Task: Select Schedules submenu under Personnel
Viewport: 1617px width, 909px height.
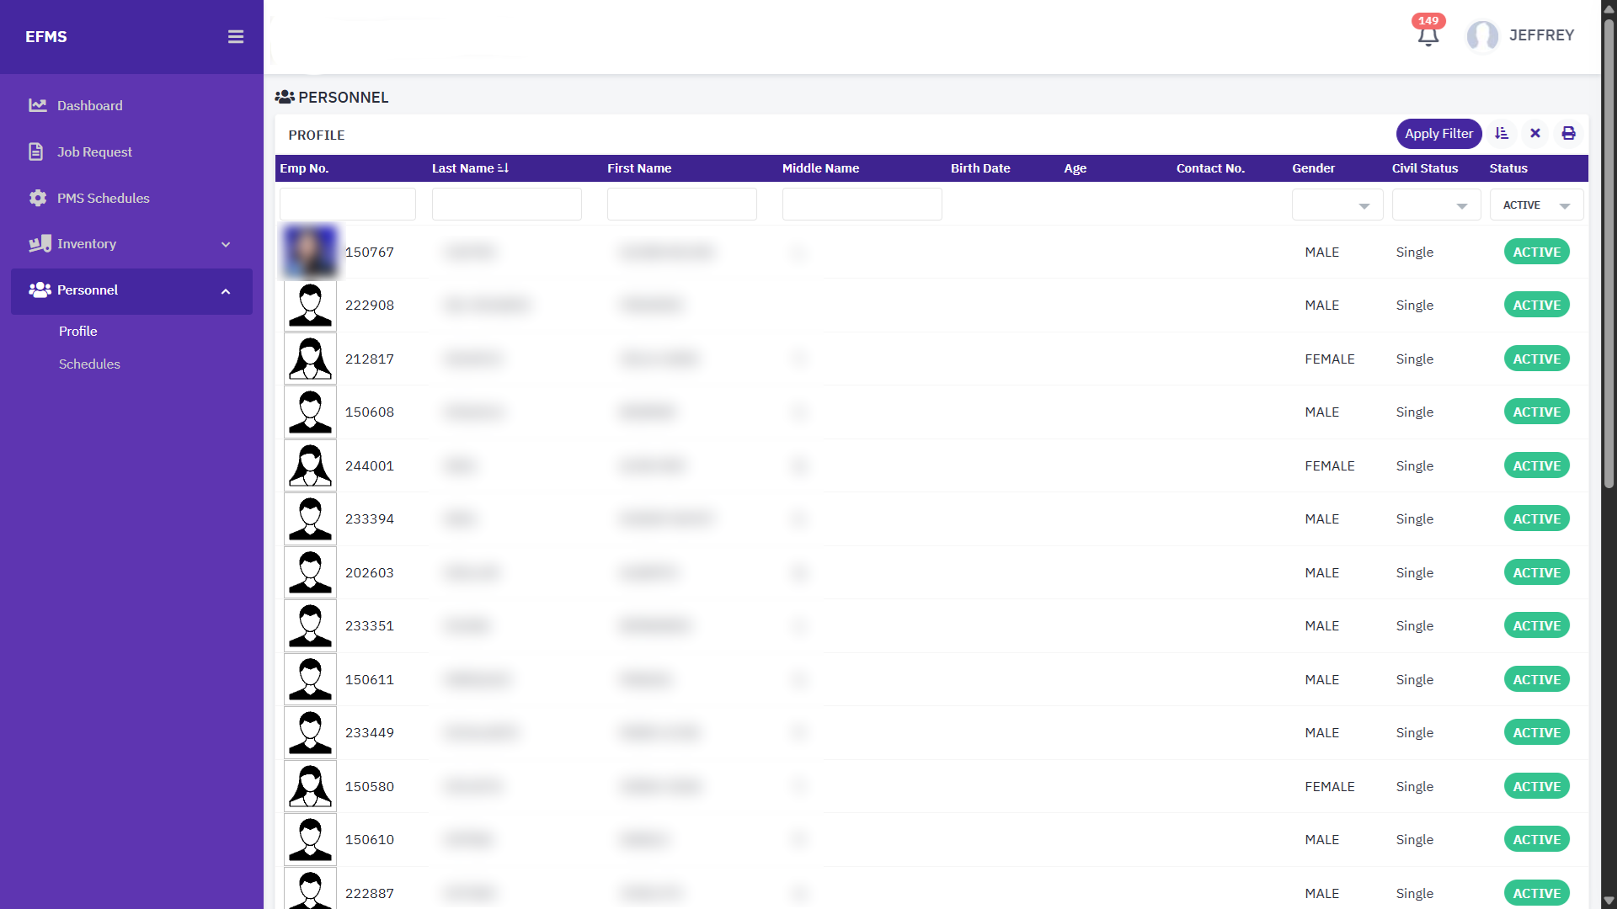Action: coord(89,364)
